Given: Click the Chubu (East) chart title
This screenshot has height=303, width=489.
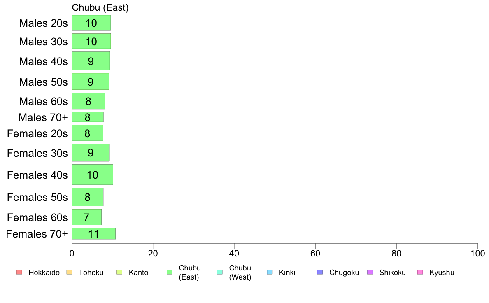Looking at the screenshot, I should (100, 7).
